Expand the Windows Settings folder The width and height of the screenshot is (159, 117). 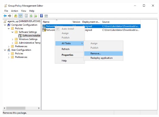coord(12,39)
